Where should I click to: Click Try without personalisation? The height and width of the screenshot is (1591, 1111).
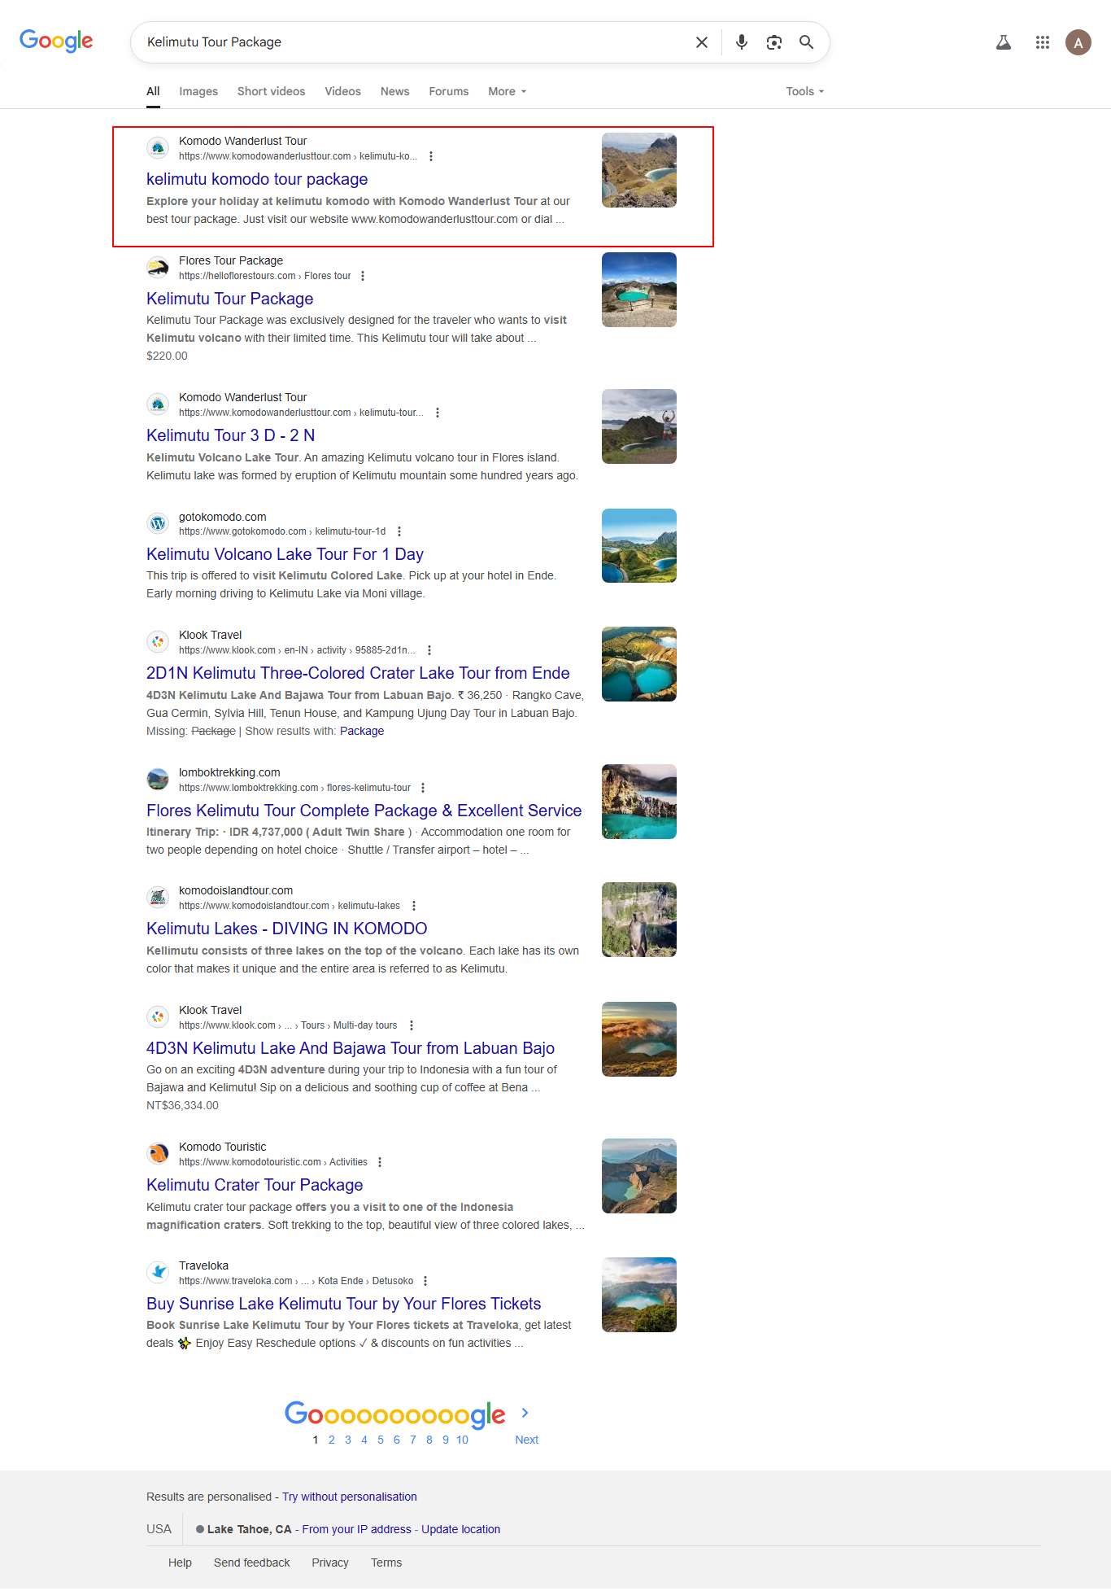(350, 1497)
